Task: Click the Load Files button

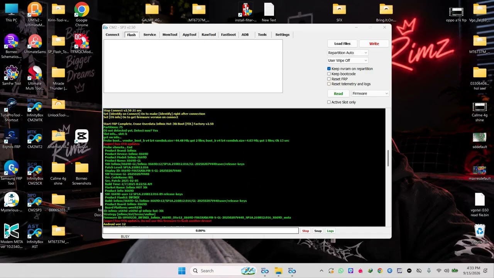Action: coord(342,44)
